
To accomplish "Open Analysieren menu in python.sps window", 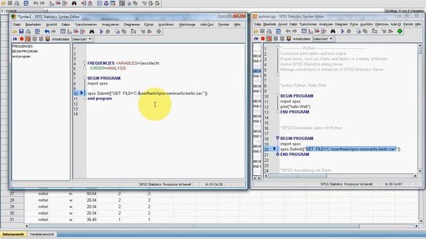I will [325, 25].
